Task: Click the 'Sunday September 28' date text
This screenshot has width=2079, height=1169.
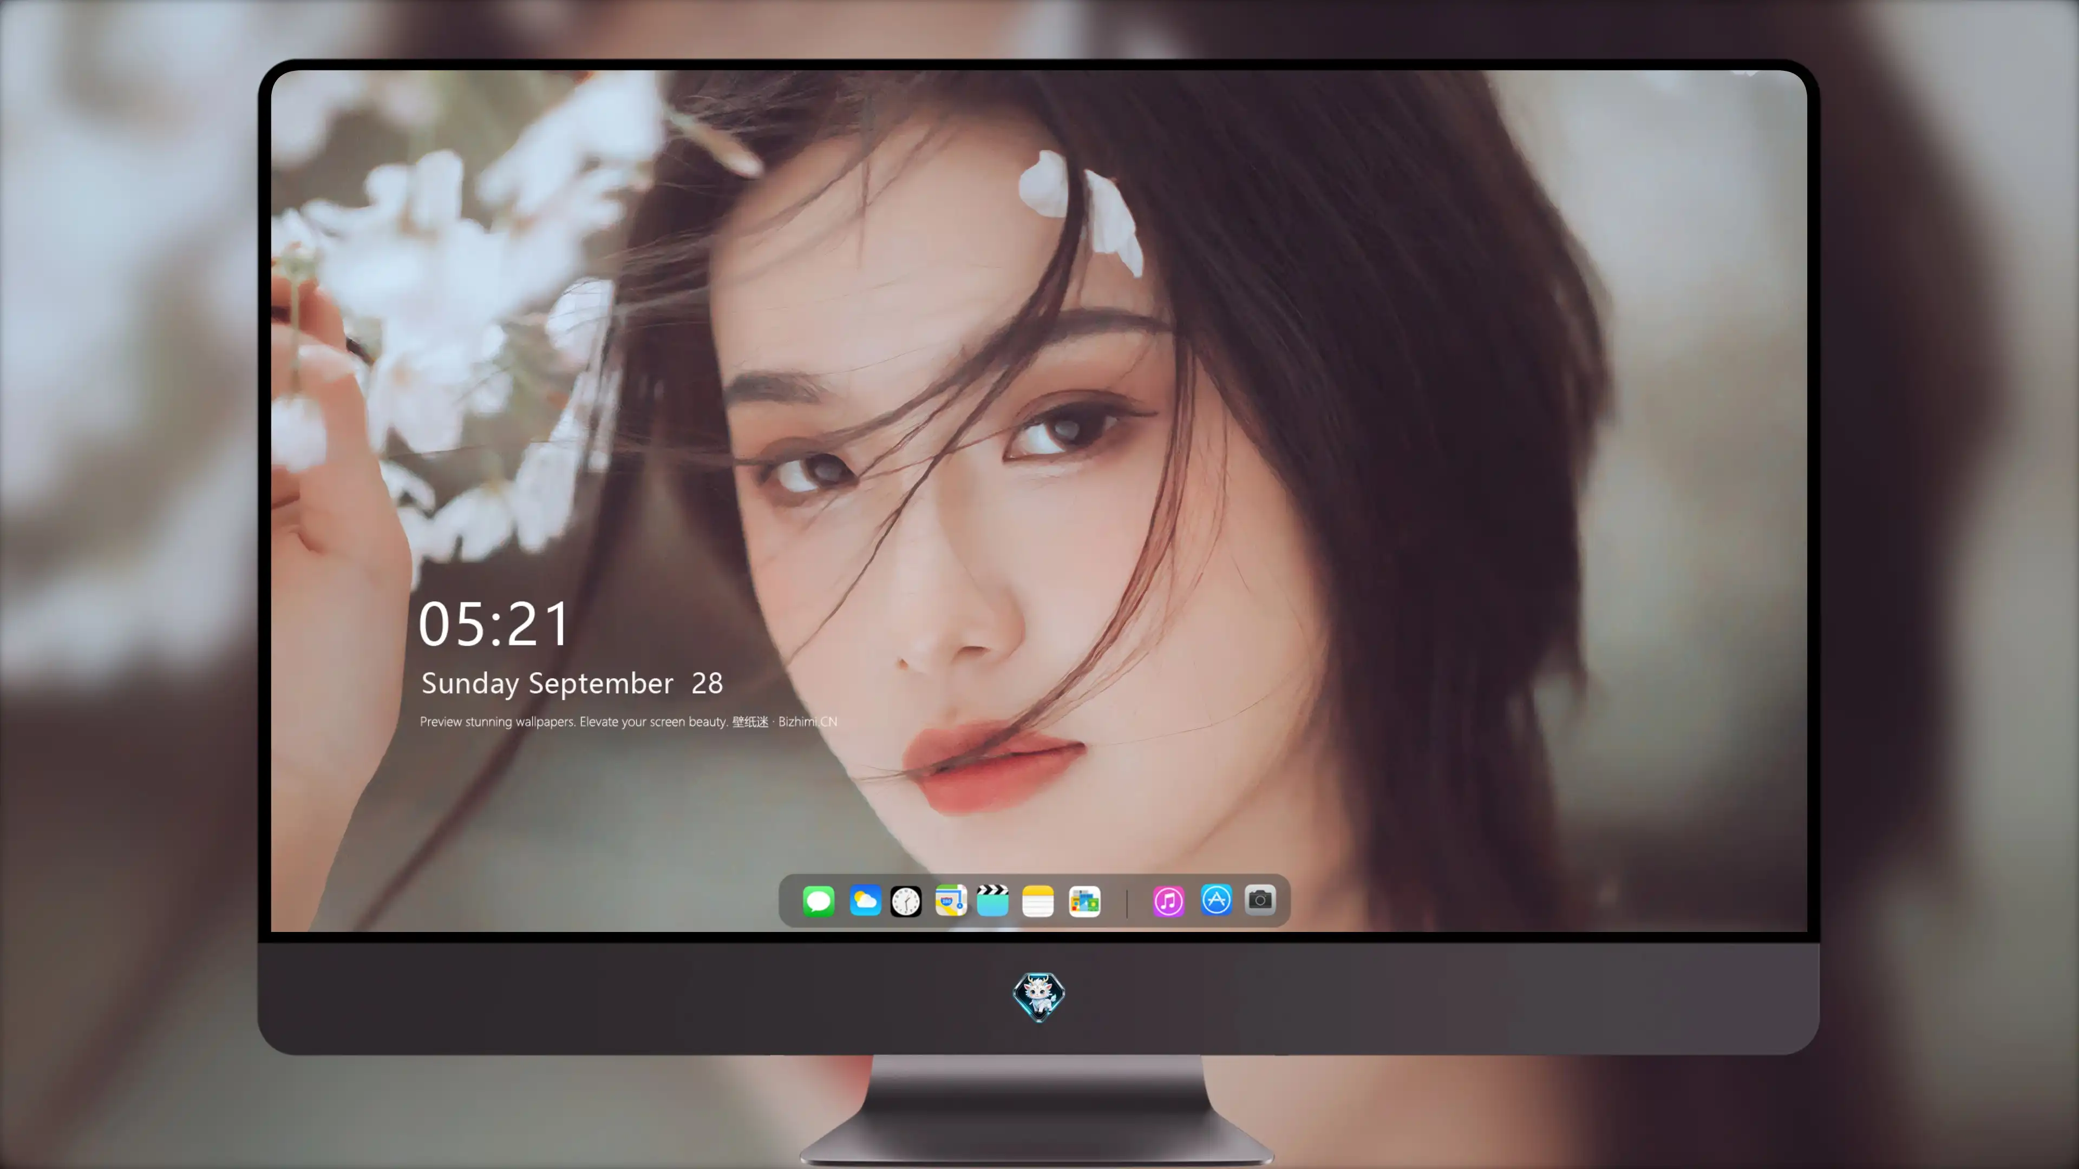Action: click(x=571, y=684)
